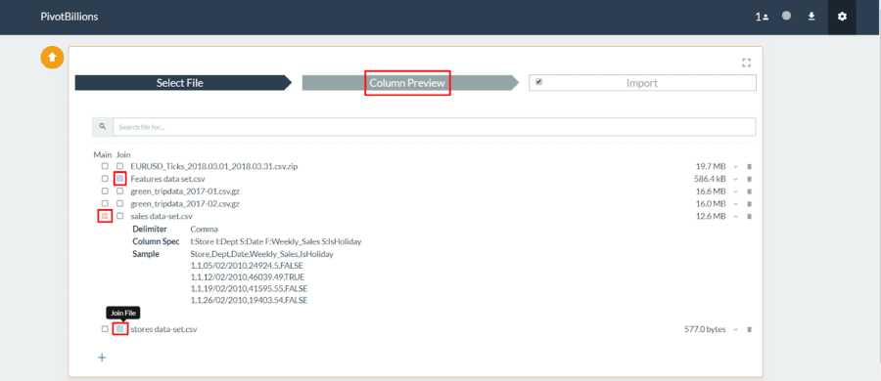Screen dimensions: 881x381
Task: Click the Comma delimiter value
Action: tap(204, 229)
